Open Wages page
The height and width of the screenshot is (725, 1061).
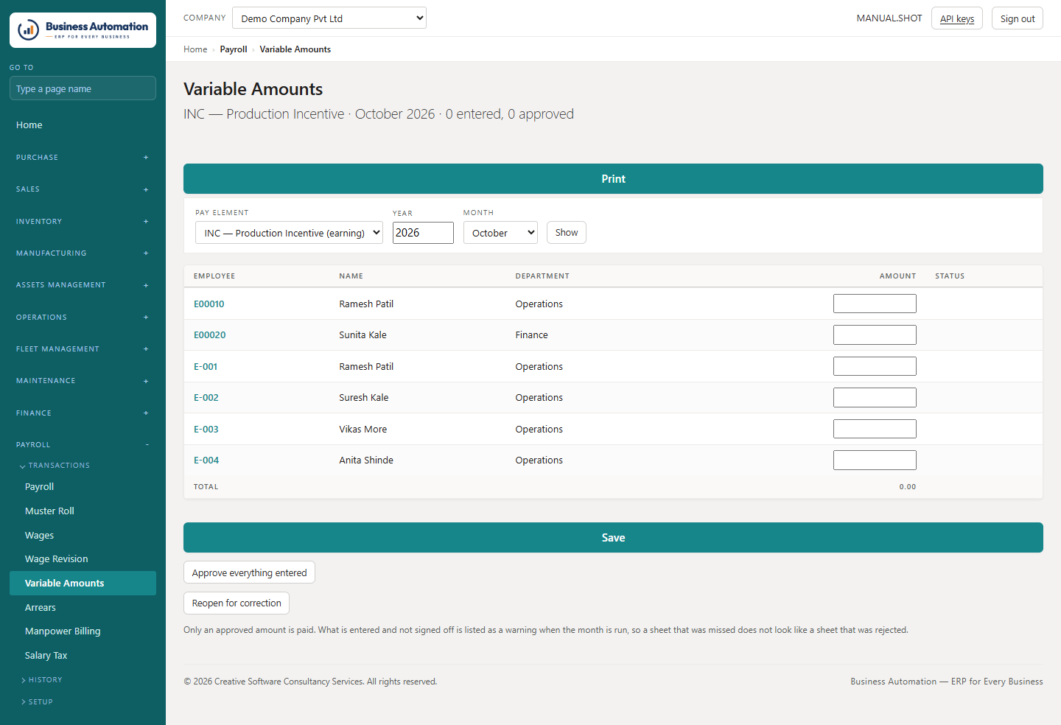click(x=83, y=536)
